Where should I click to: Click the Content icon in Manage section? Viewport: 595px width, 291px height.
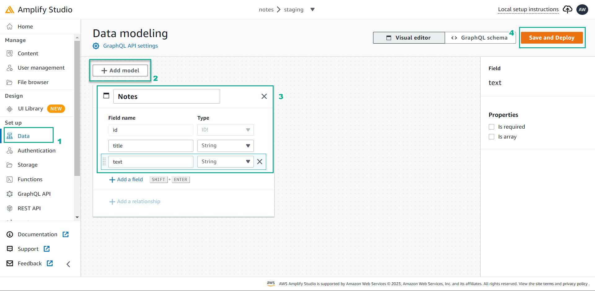[x=10, y=53]
